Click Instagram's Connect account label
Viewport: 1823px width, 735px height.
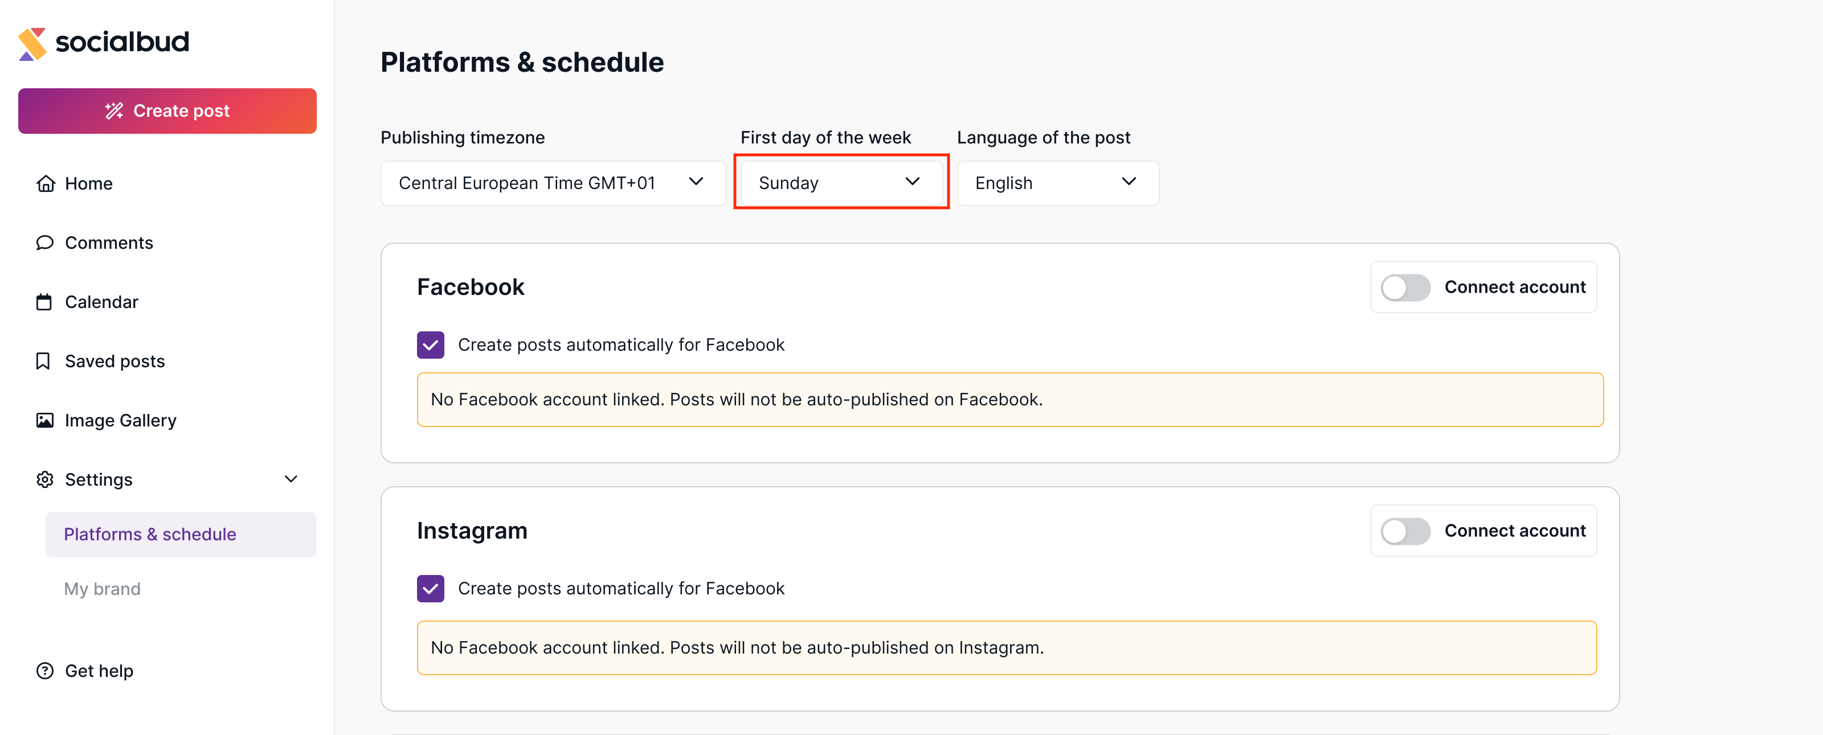pyautogui.click(x=1514, y=531)
